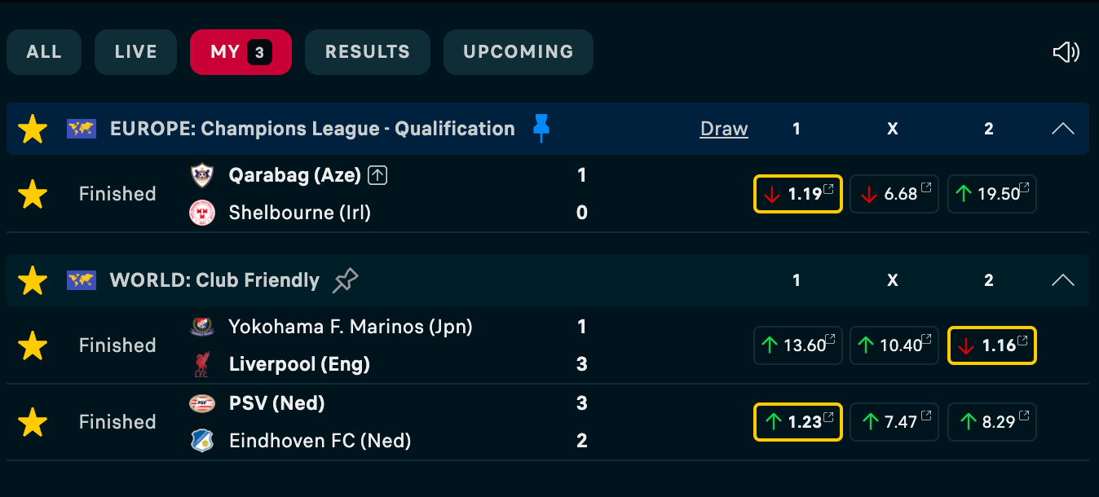
Task: Open the 1.19 home odds for Qarabag
Action: [x=797, y=194]
